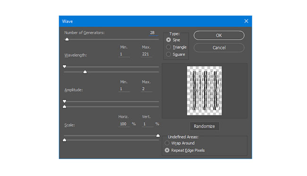This screenshot has width=307, height=176.
Task: Click the Amplitude Max value field
Action: click(146, 89)
